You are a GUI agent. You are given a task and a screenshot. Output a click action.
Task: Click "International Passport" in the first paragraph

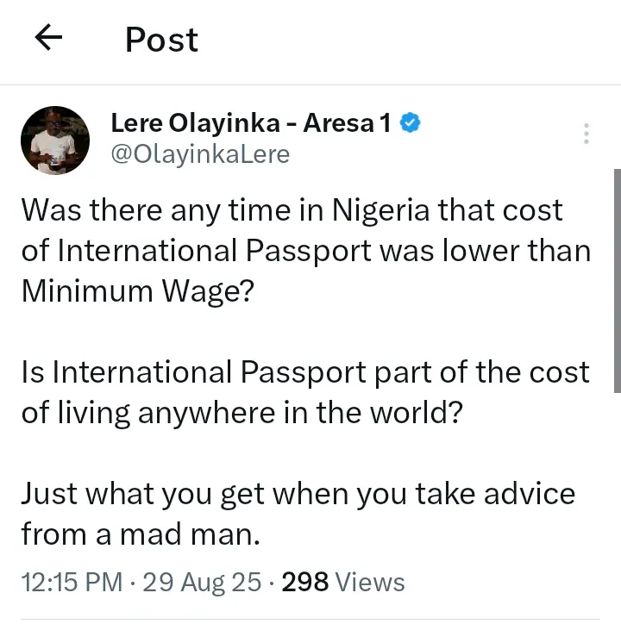214,251
